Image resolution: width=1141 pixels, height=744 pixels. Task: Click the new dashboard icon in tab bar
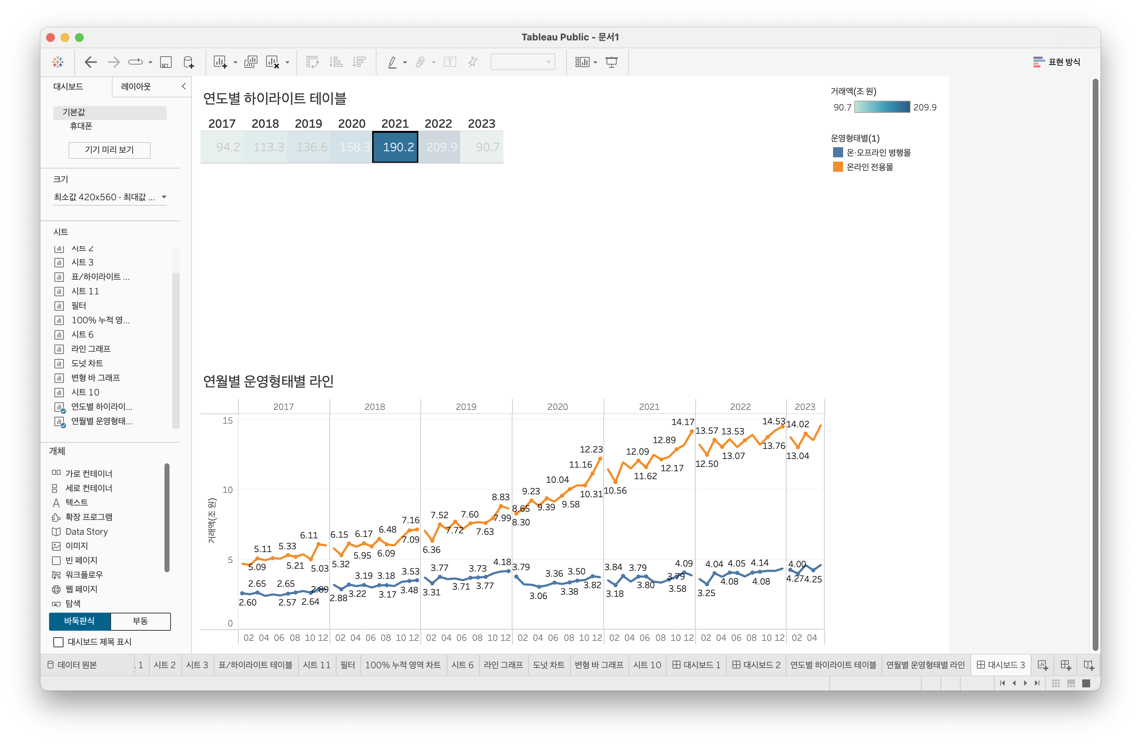click(x=1065, y=665)
